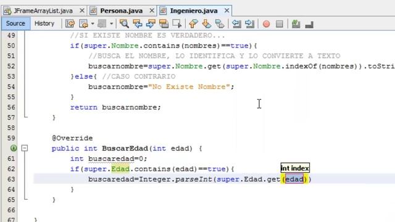Click the '//BUSCA EL NOMBRE' comment line
The width and height of the screenshot is (395, 222).
coord(214,56)
